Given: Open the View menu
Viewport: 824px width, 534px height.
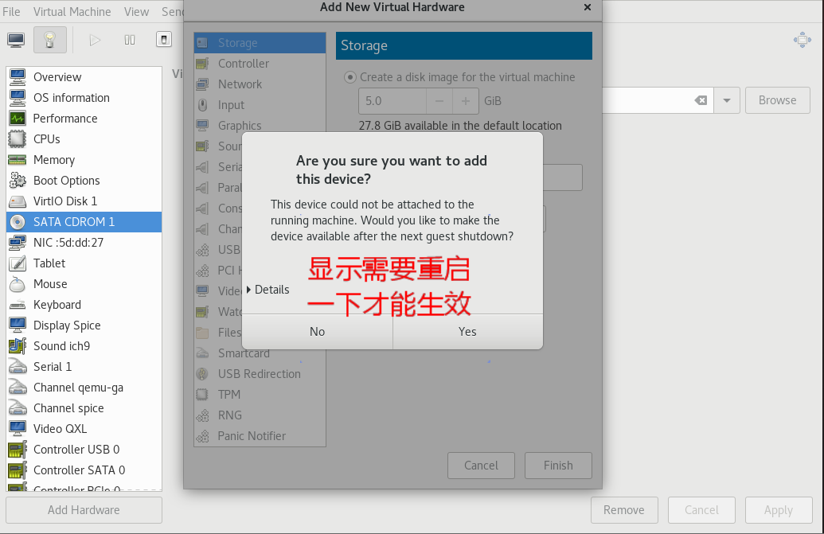Looking at the screenshot, I should (136, 12).
